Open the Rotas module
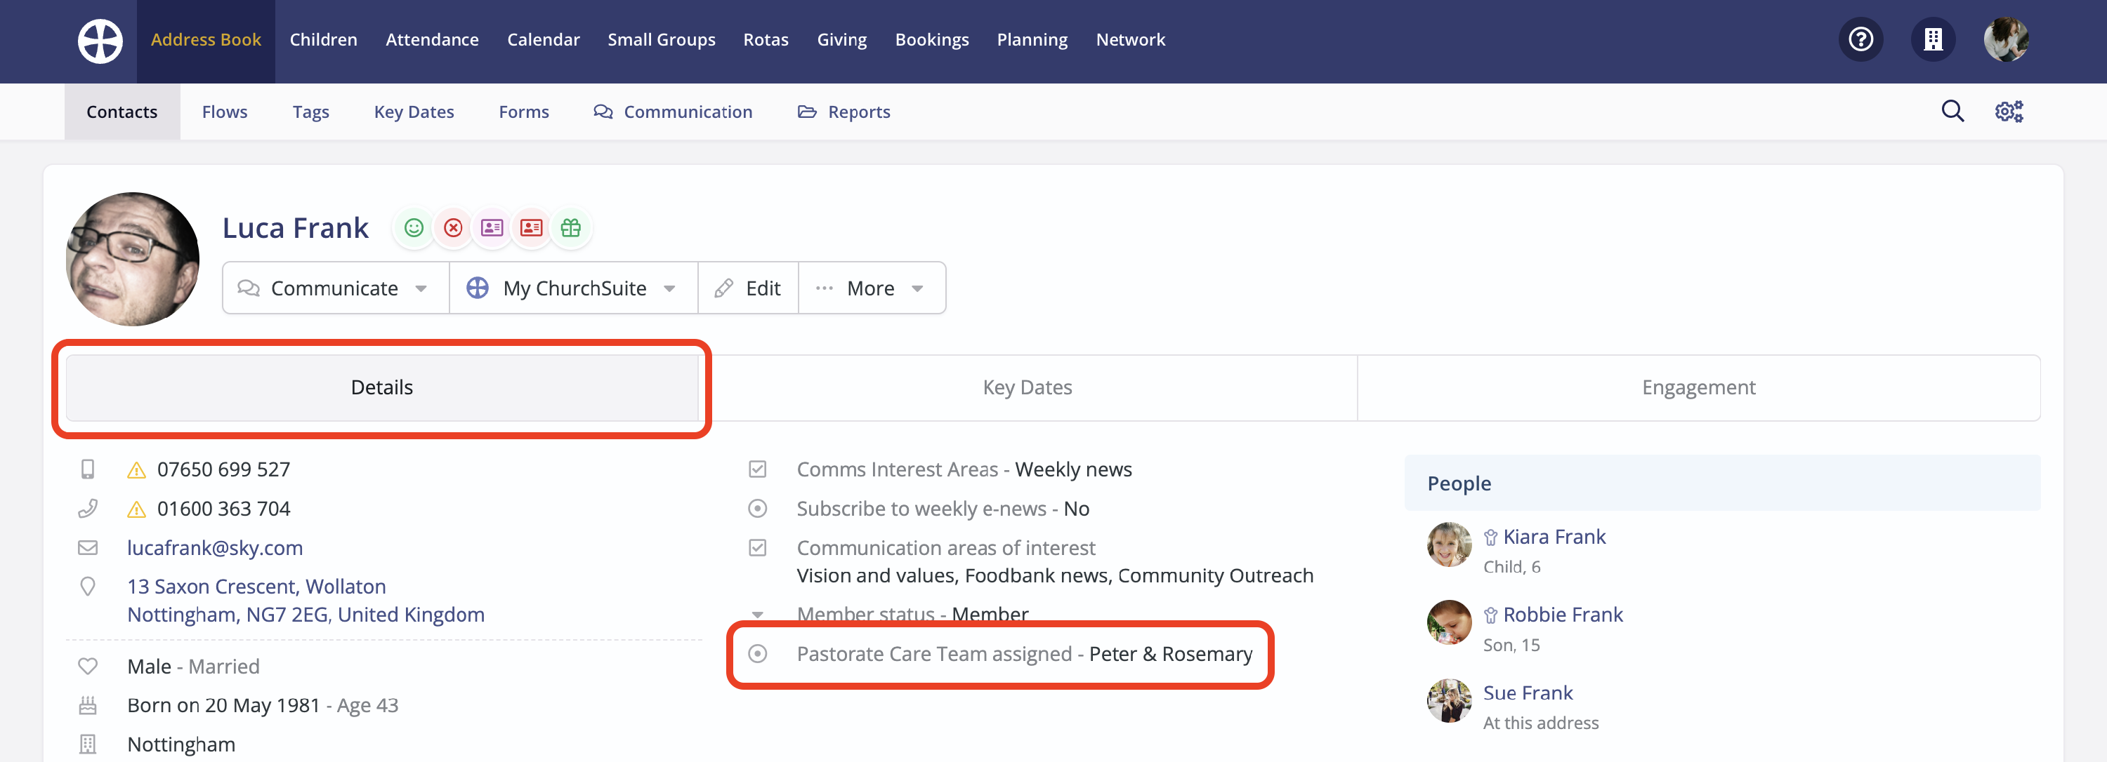This screenshot has width=2107, height=762. click(x=766, y=40)
